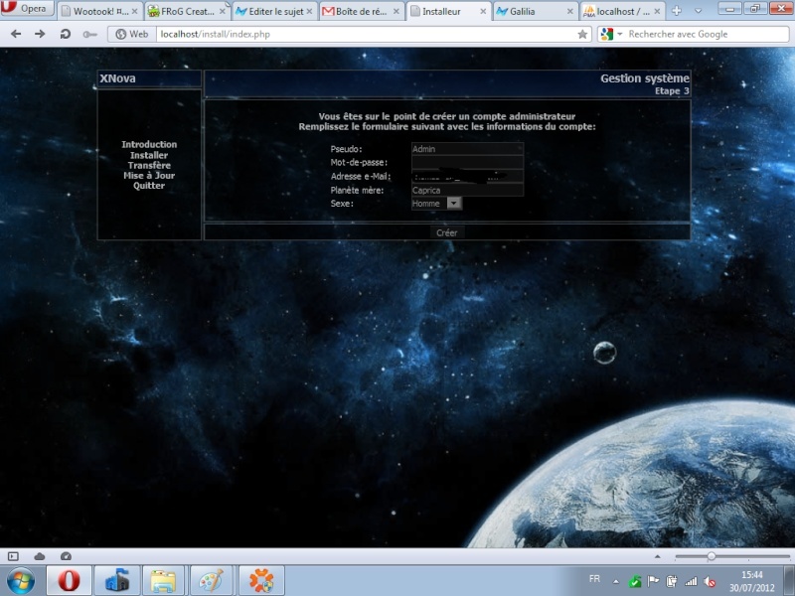Open the Introduction link in XNova menu

149,144
